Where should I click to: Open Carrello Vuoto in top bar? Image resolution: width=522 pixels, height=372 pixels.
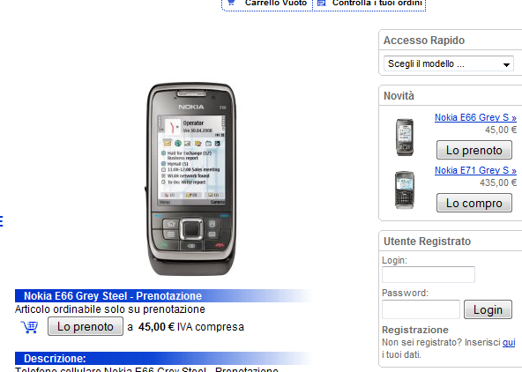click(276, 3)
